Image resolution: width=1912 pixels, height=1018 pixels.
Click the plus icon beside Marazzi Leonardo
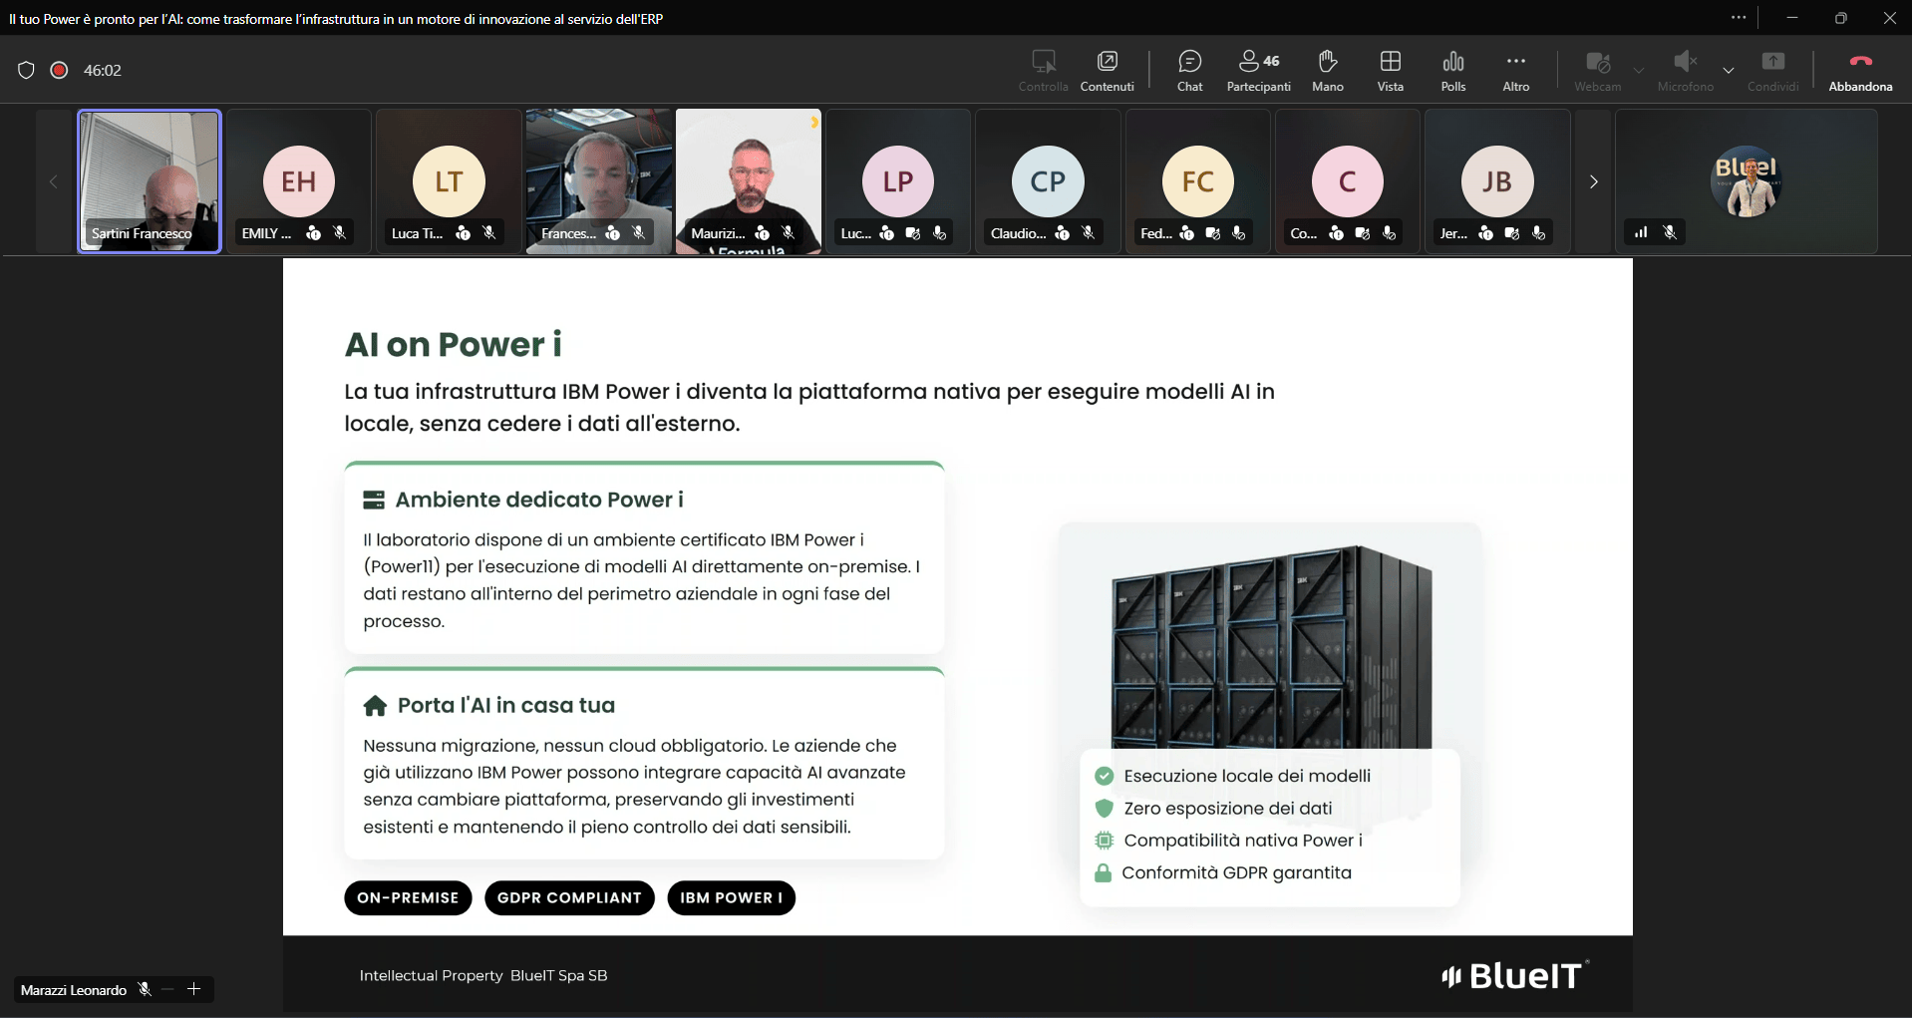193,989
